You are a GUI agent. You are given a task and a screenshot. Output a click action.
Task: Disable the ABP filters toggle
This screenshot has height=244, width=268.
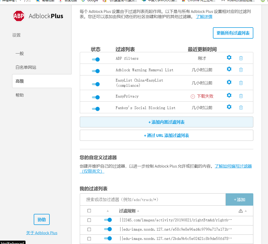(96, 59)
